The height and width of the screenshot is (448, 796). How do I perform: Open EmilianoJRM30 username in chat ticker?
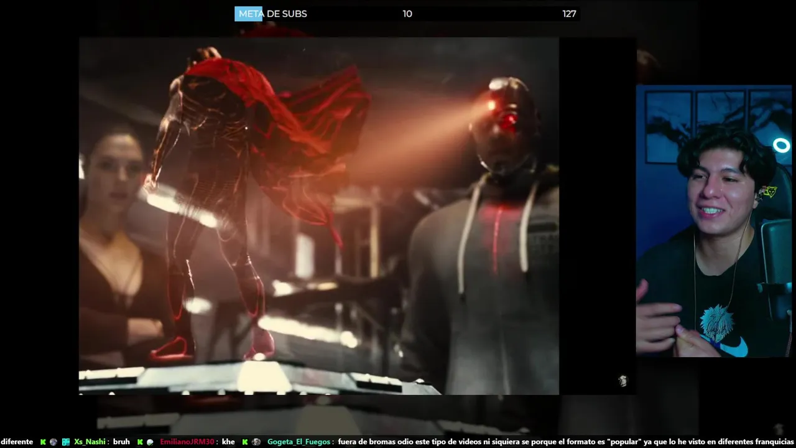187,442
